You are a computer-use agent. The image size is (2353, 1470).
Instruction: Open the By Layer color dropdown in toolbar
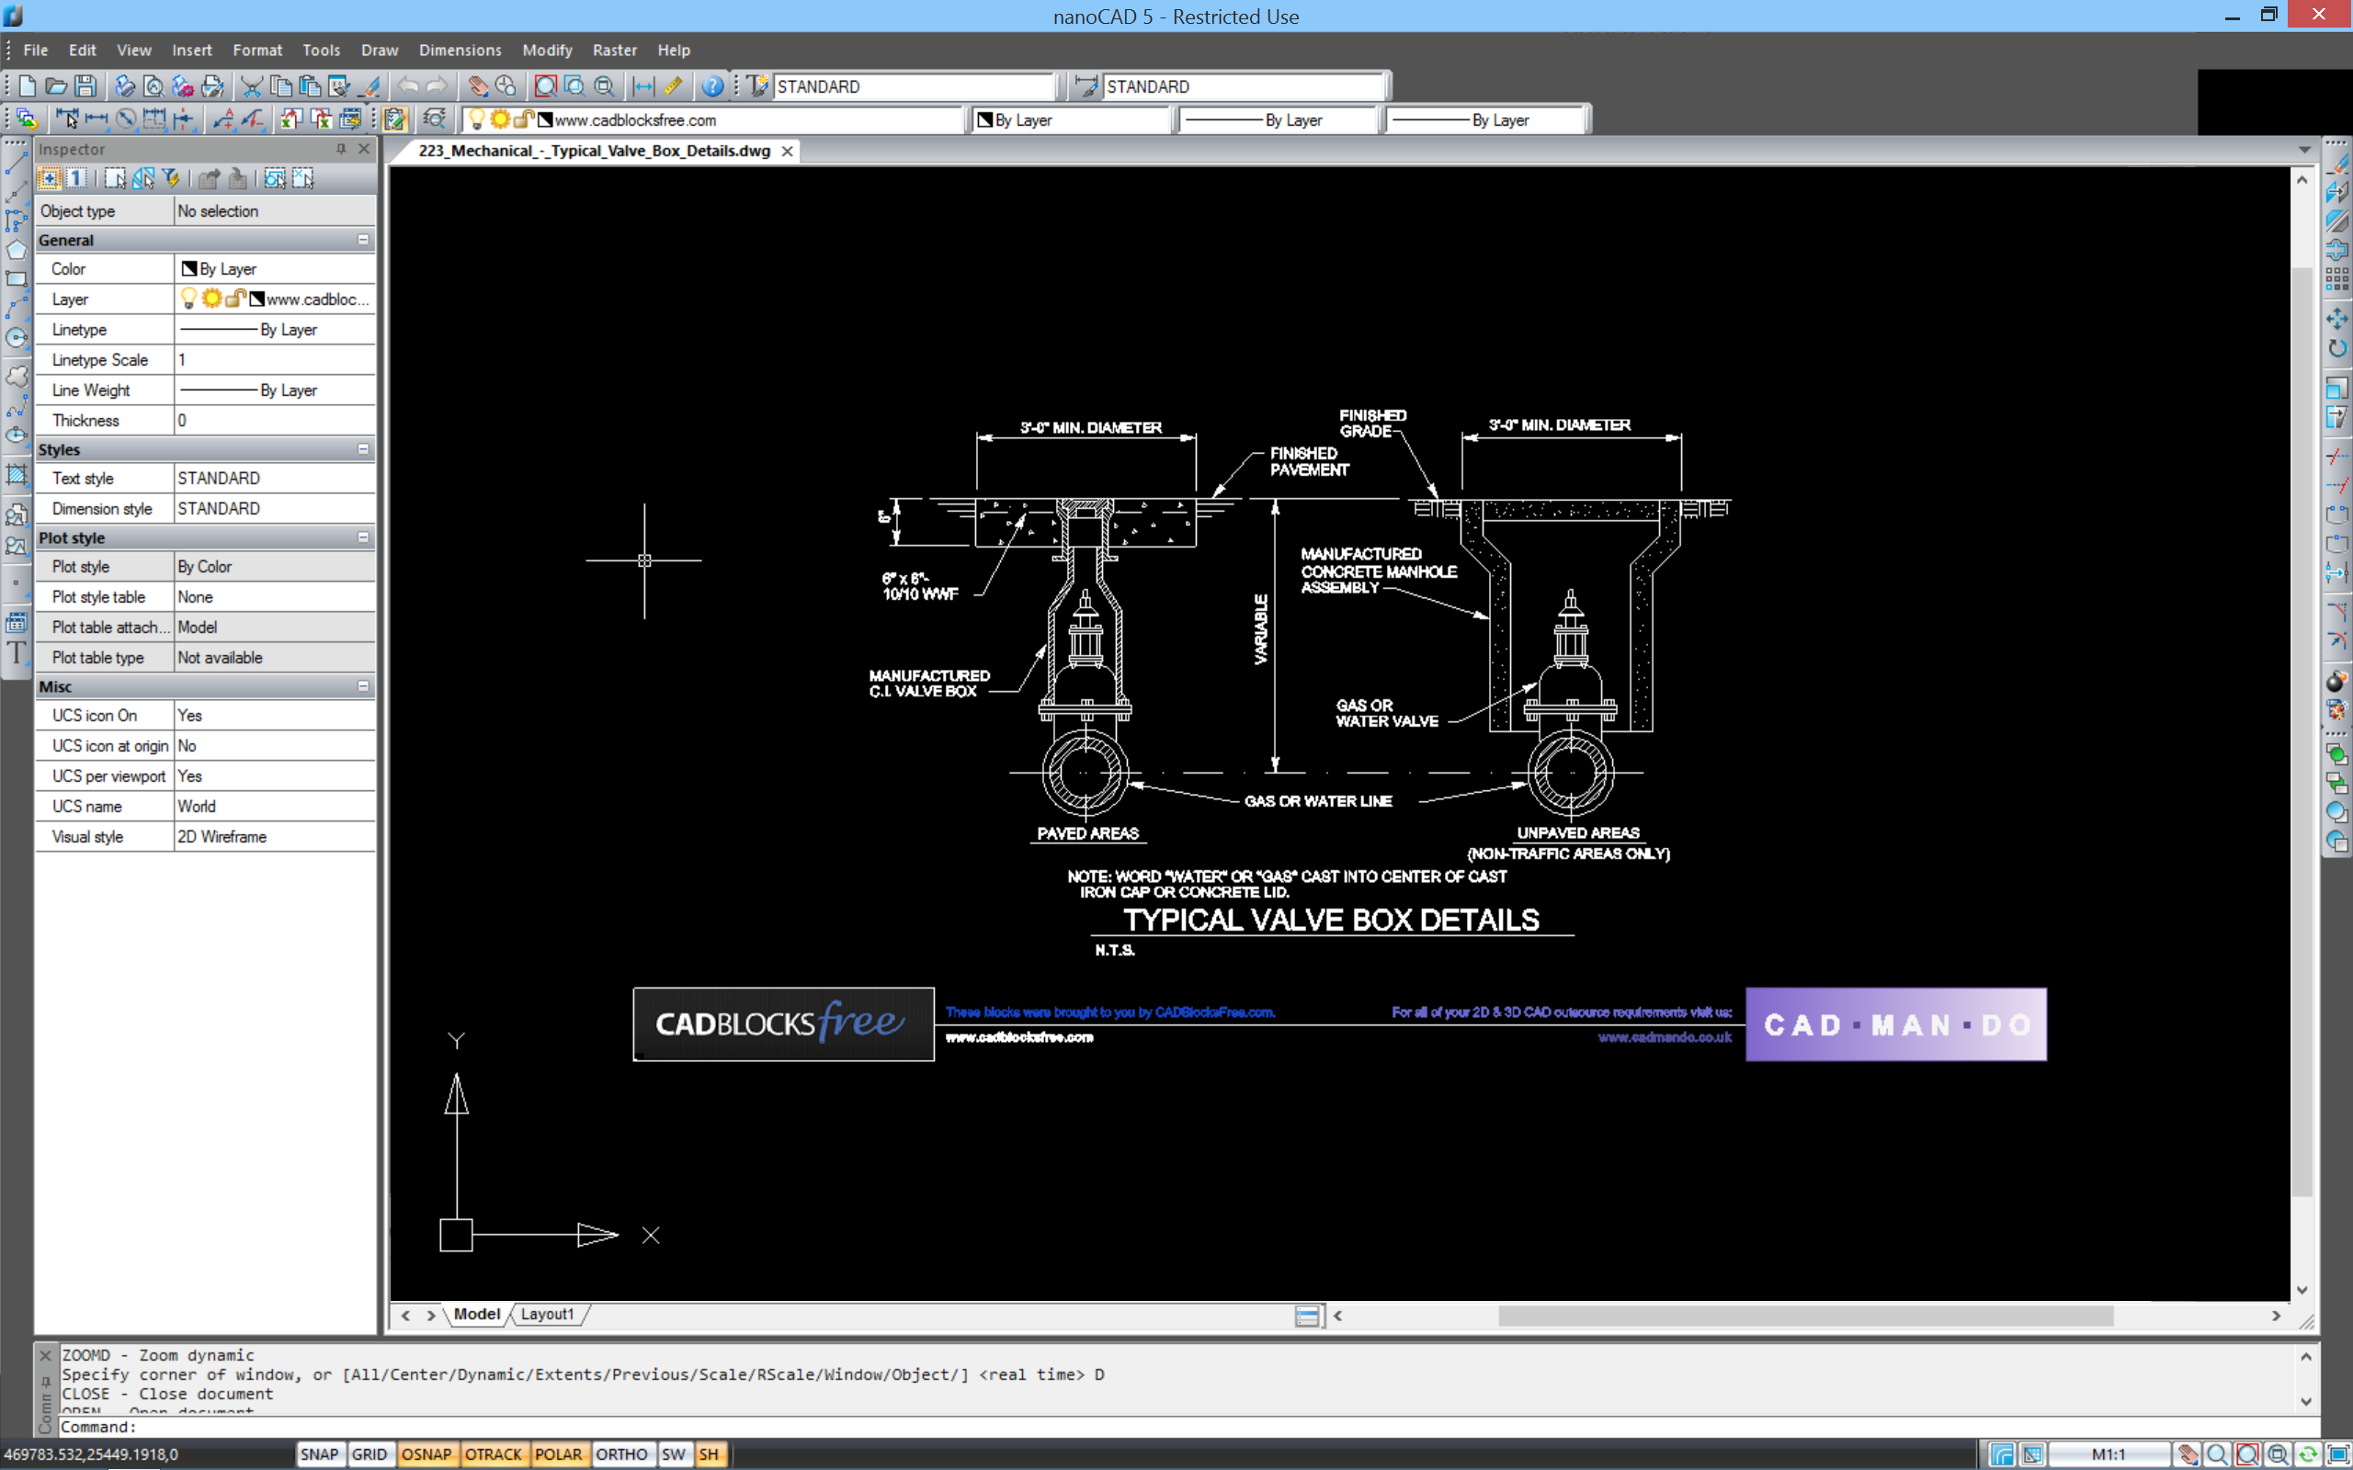[1070, 119]
